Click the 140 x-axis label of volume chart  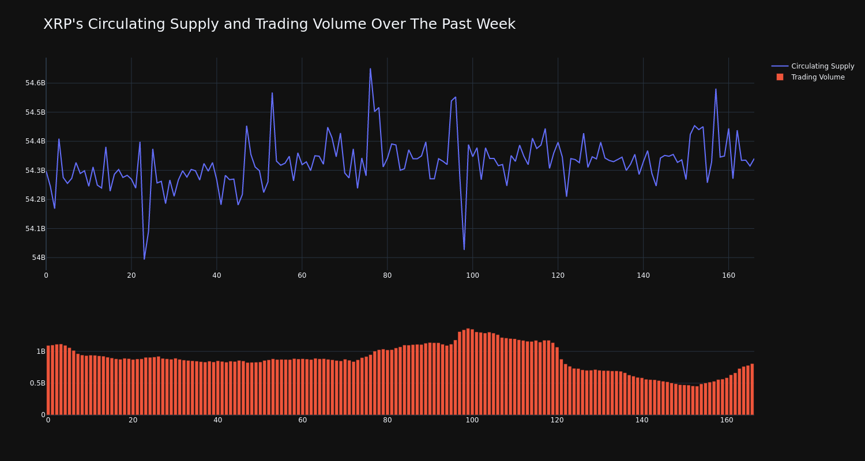coord(642,420)
